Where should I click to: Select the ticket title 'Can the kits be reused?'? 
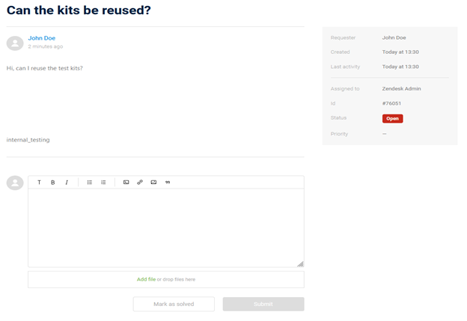click(x=79, y=10)
